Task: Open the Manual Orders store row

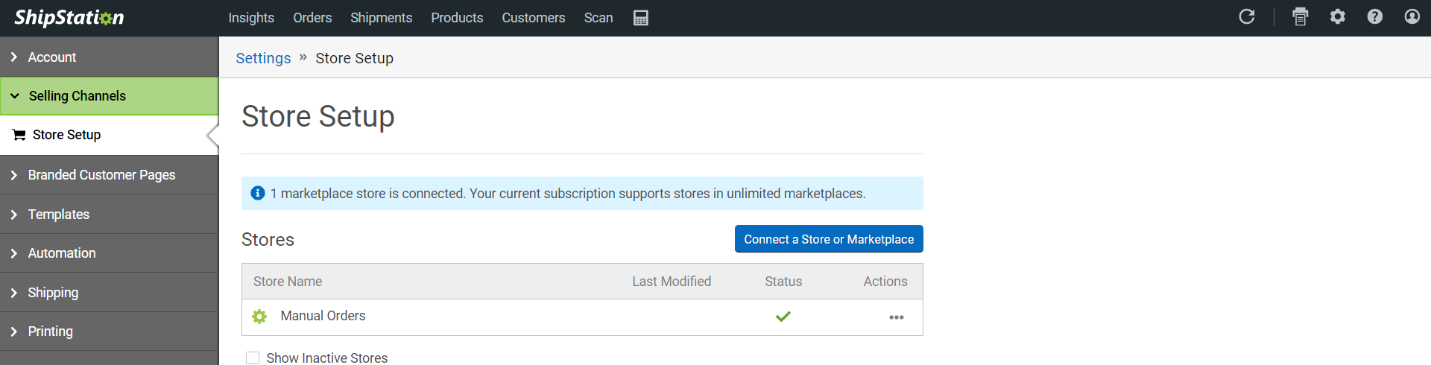Action: click(x=323, y=316)
